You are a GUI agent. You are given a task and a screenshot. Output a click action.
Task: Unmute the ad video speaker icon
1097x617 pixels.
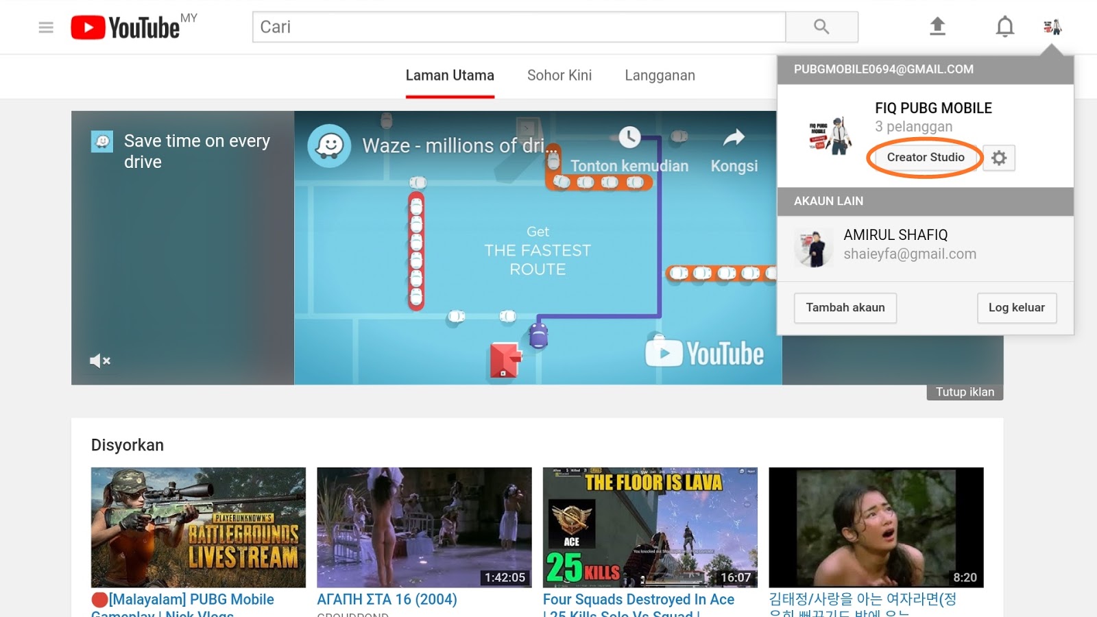100,361
